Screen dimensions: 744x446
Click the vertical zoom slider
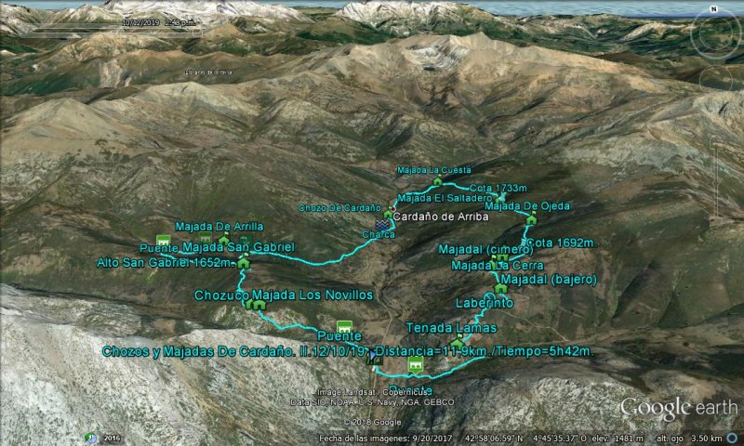716,180
